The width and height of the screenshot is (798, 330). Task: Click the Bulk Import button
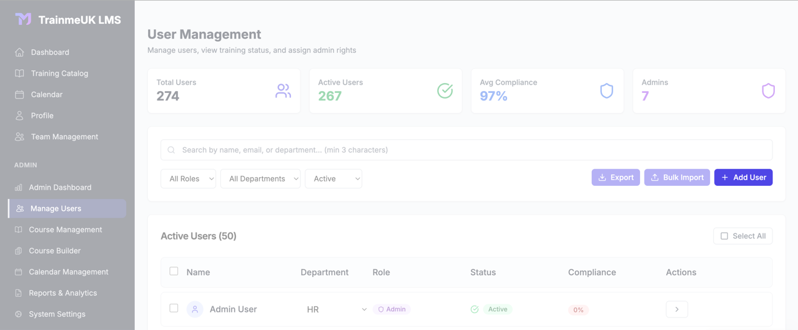tap(677, 178)
